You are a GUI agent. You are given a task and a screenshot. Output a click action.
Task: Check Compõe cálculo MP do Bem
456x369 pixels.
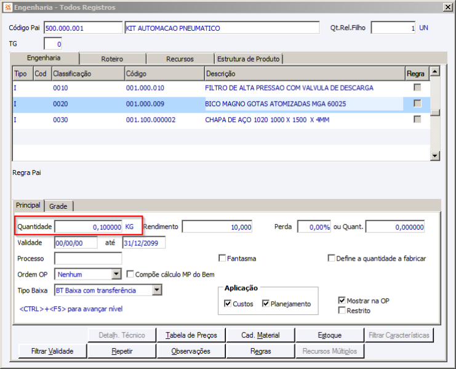130,274
